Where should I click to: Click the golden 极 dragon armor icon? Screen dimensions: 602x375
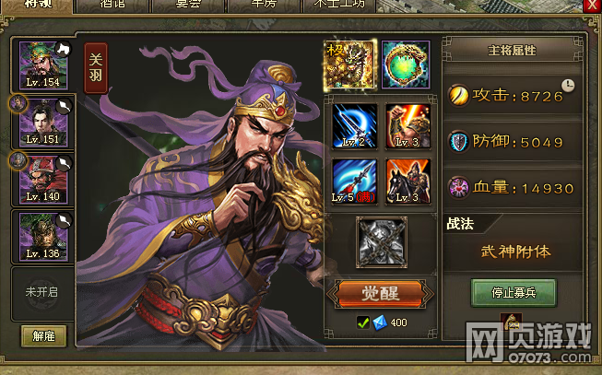(349, 64)
